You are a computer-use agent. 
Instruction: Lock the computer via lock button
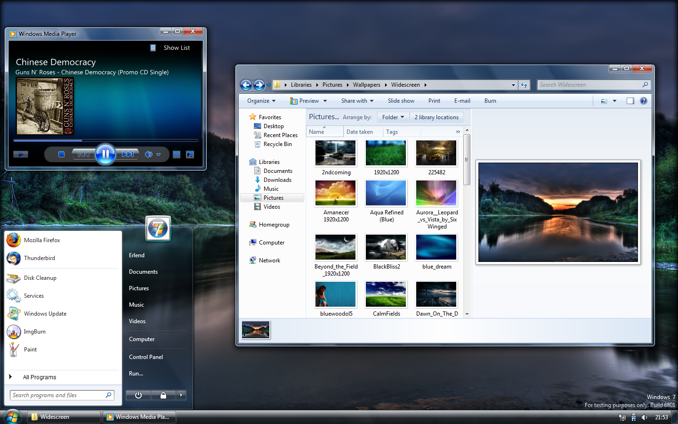(x=163, y=395)
